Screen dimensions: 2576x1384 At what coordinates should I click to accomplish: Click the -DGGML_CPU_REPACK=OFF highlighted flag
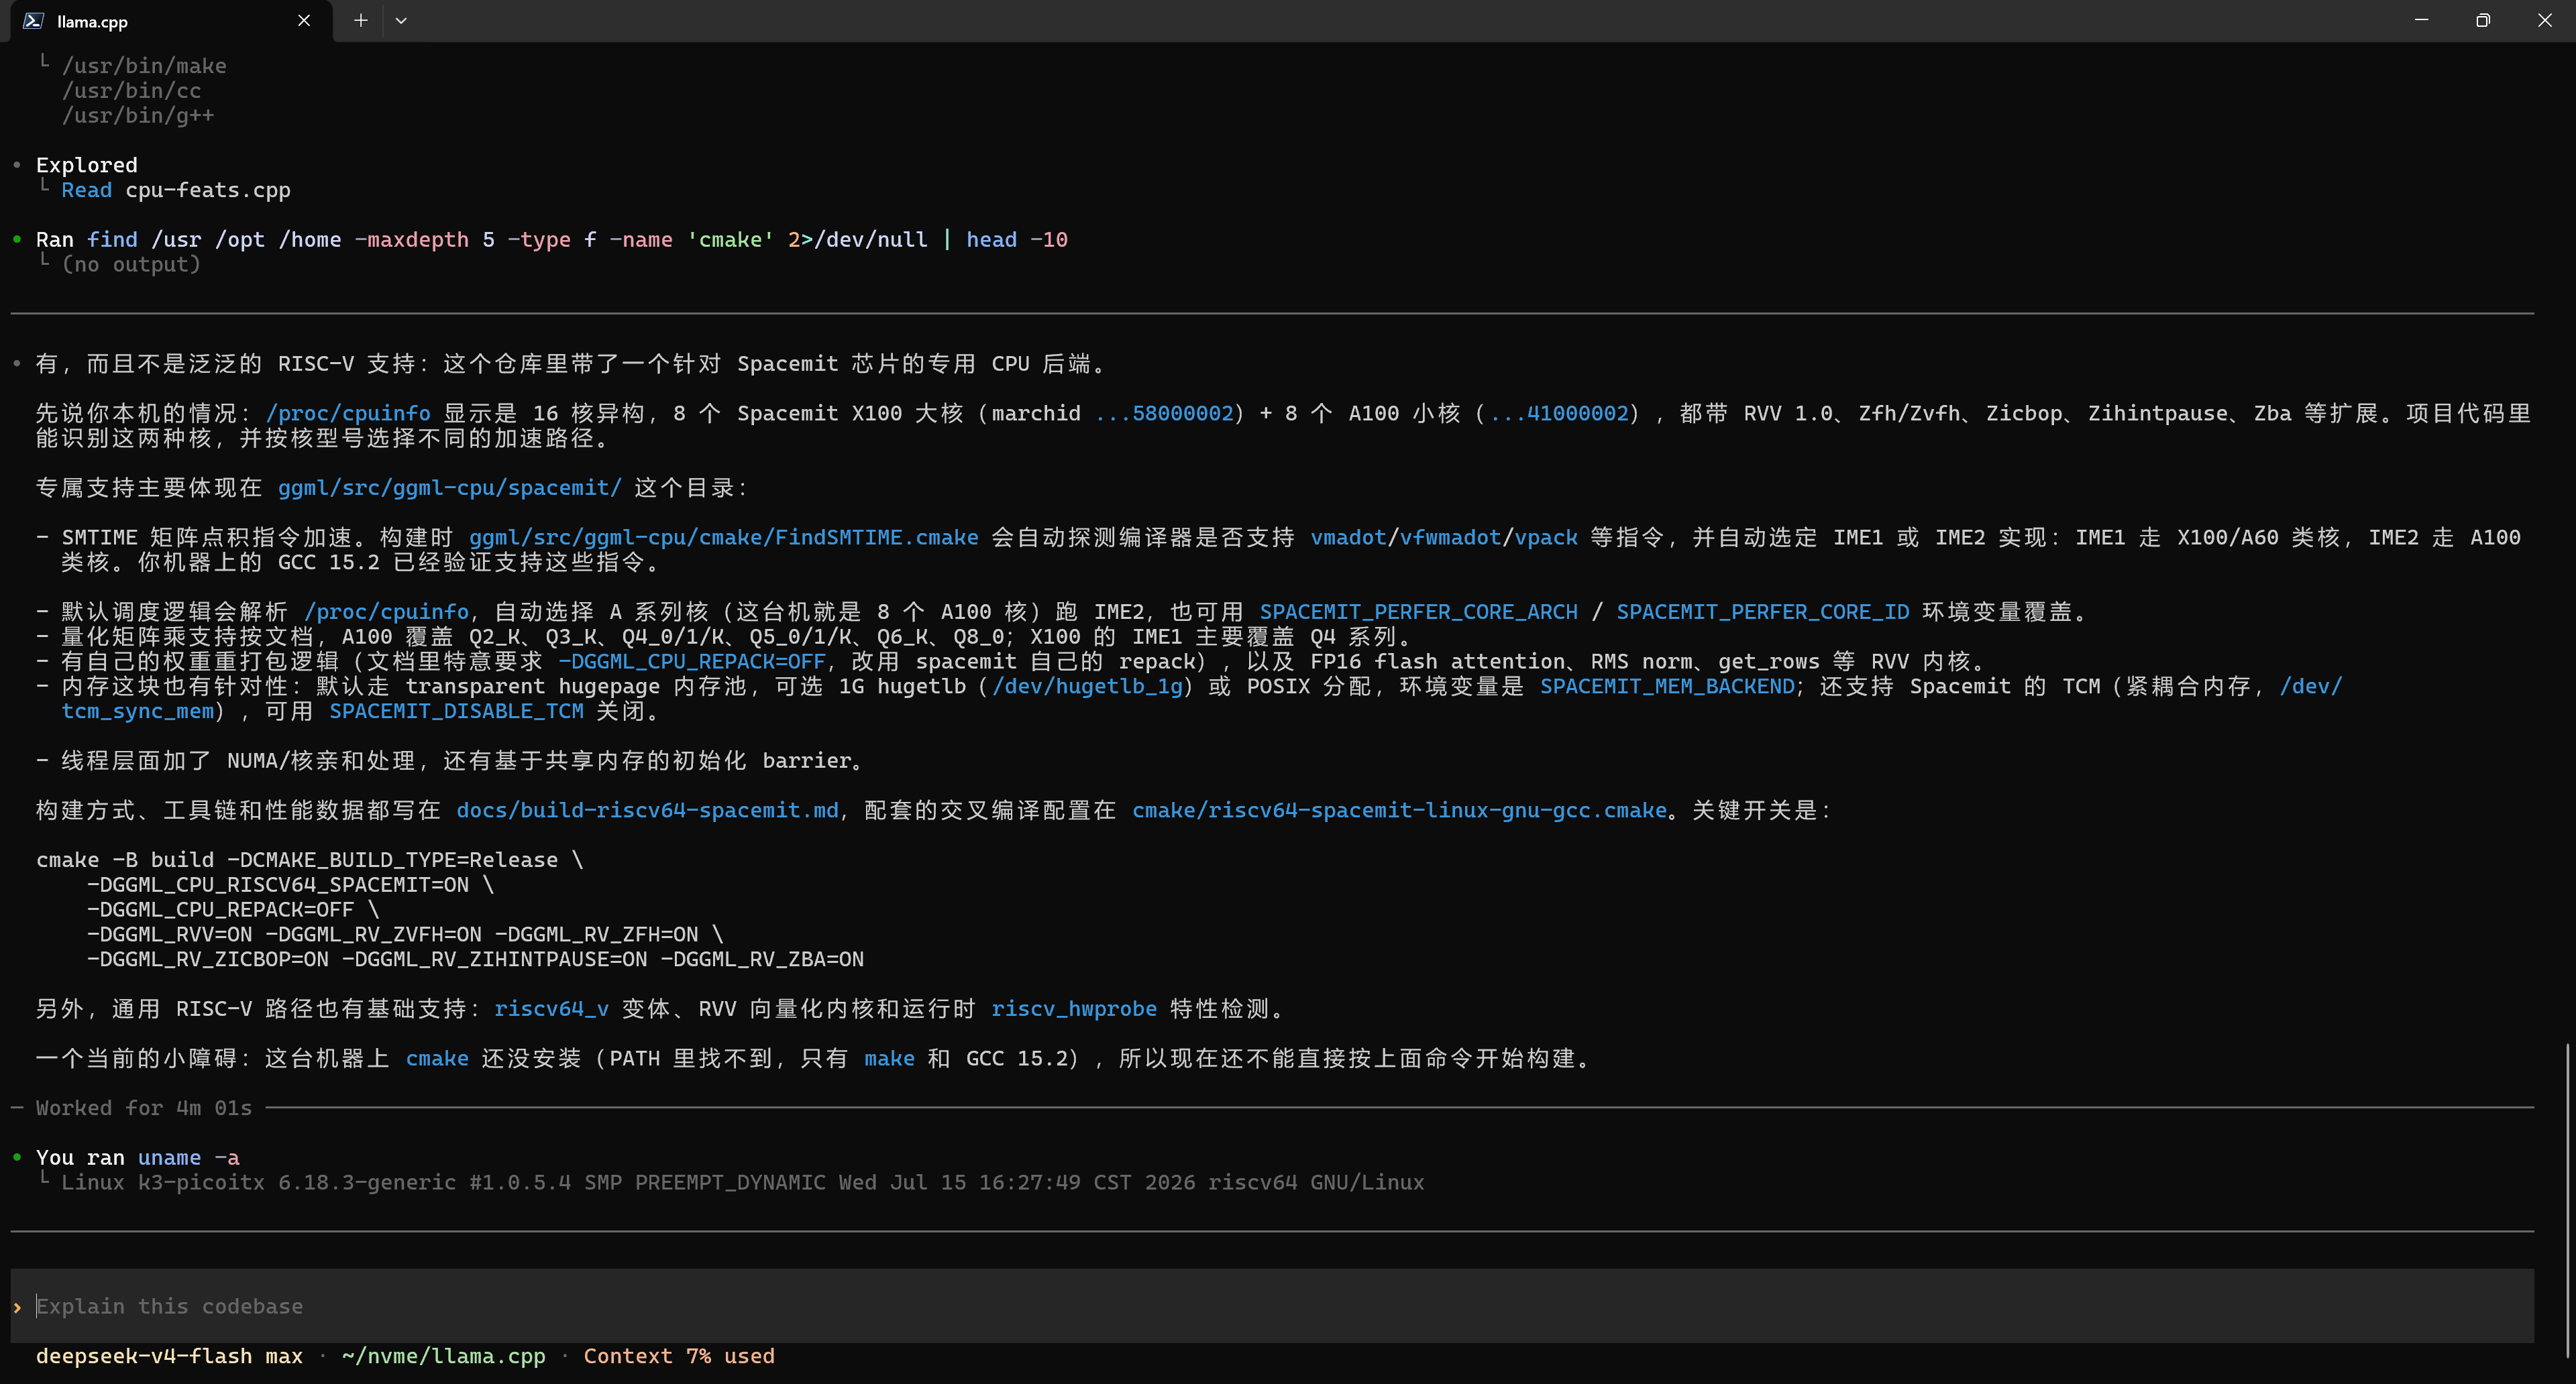[x=691, y=662]
